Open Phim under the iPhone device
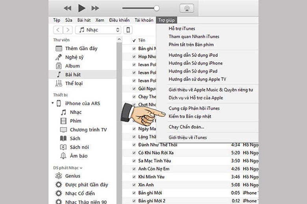307x204 pixels. 76,121
